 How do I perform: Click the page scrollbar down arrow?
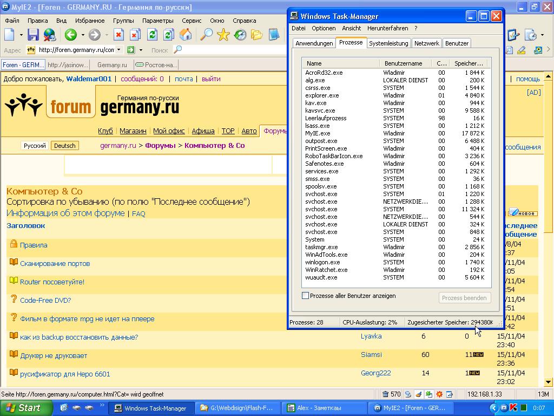click(549, 382)
